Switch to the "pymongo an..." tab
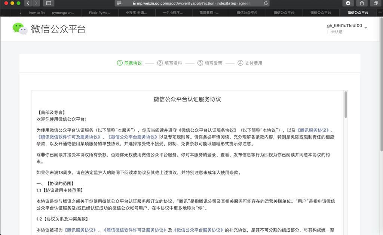 [63, 13]
